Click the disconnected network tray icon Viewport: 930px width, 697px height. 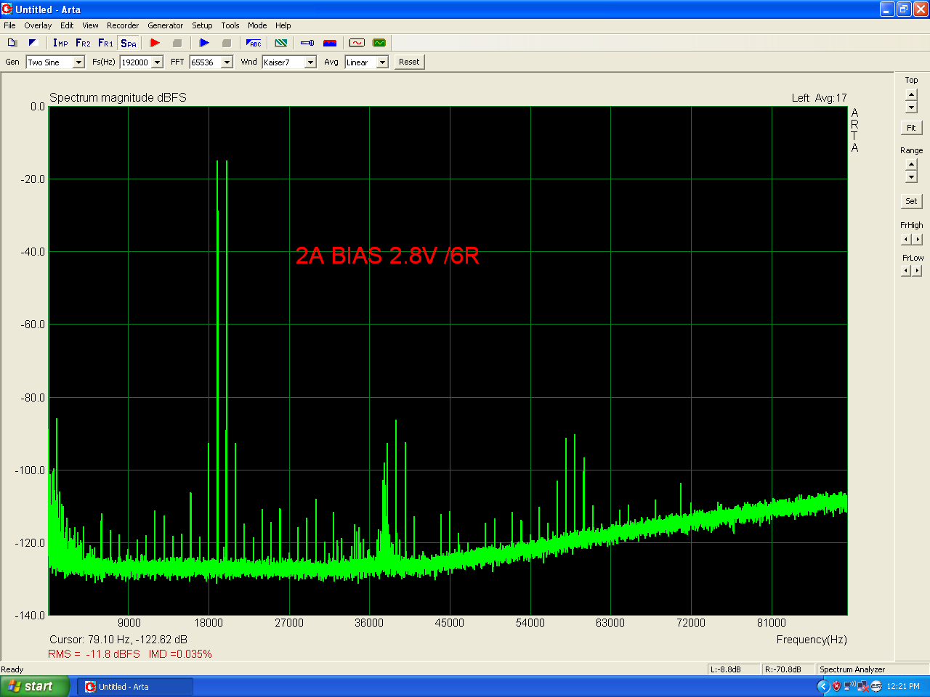tap(862, 686)
